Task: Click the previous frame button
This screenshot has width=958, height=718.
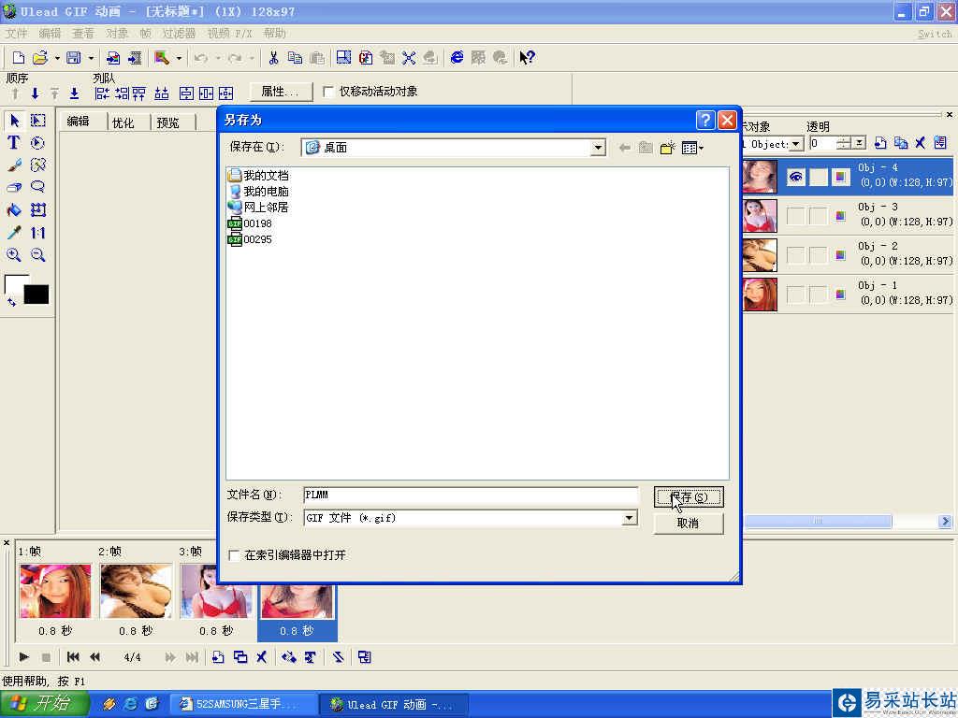Action: pos(94,657)
